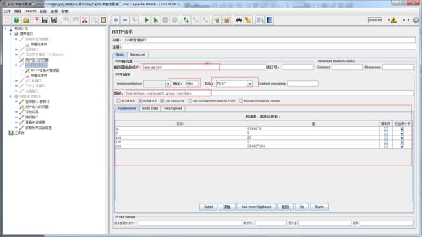
Task: Click Start no pauses icon
Action: pyautogui.click(x=156, y=20)
